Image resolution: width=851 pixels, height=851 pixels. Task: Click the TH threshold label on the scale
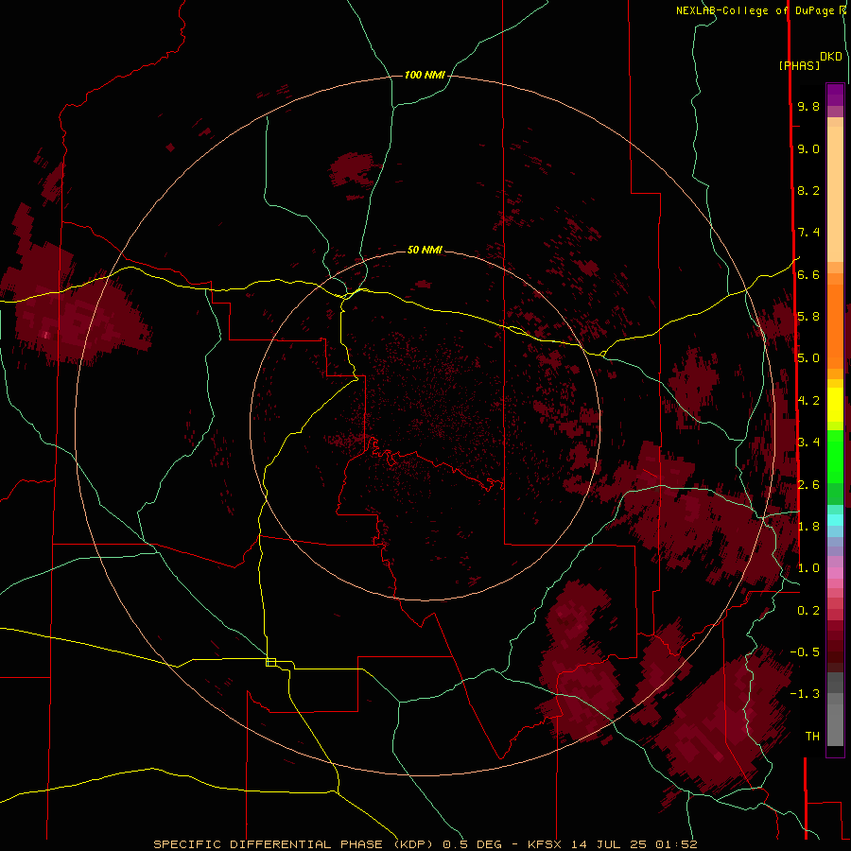(x=812, y=737)
